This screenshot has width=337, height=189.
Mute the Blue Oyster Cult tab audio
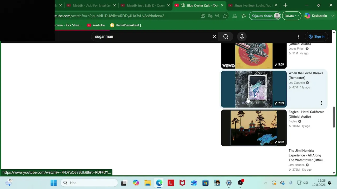183,5
